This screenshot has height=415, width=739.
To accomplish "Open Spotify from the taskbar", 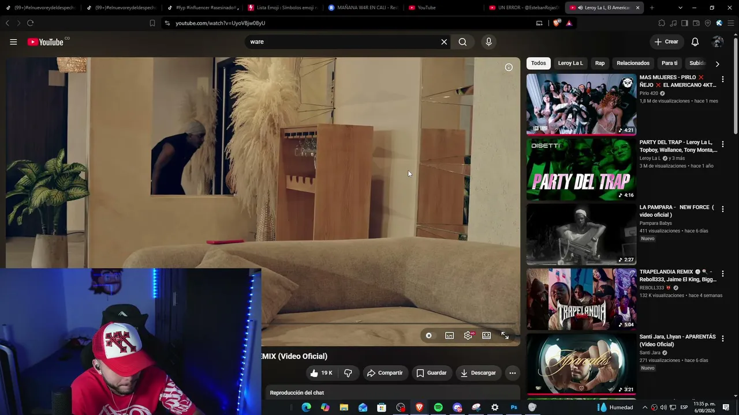I will click(438, 408).
